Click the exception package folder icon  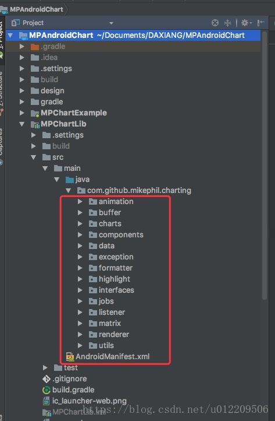click(x=93, y=257)
